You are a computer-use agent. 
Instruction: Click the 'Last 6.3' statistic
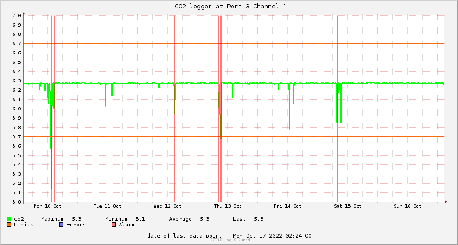[248, 219]
